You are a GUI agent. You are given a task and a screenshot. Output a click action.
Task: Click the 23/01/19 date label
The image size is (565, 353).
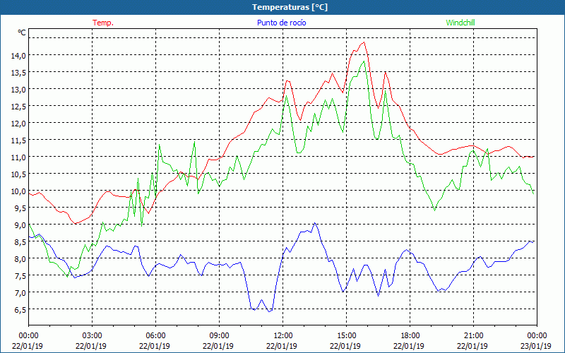tap(536, 346)
